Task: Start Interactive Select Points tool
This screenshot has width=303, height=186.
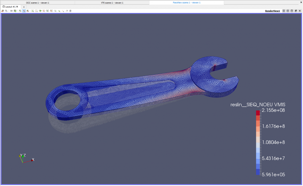Action: [63, 11]
